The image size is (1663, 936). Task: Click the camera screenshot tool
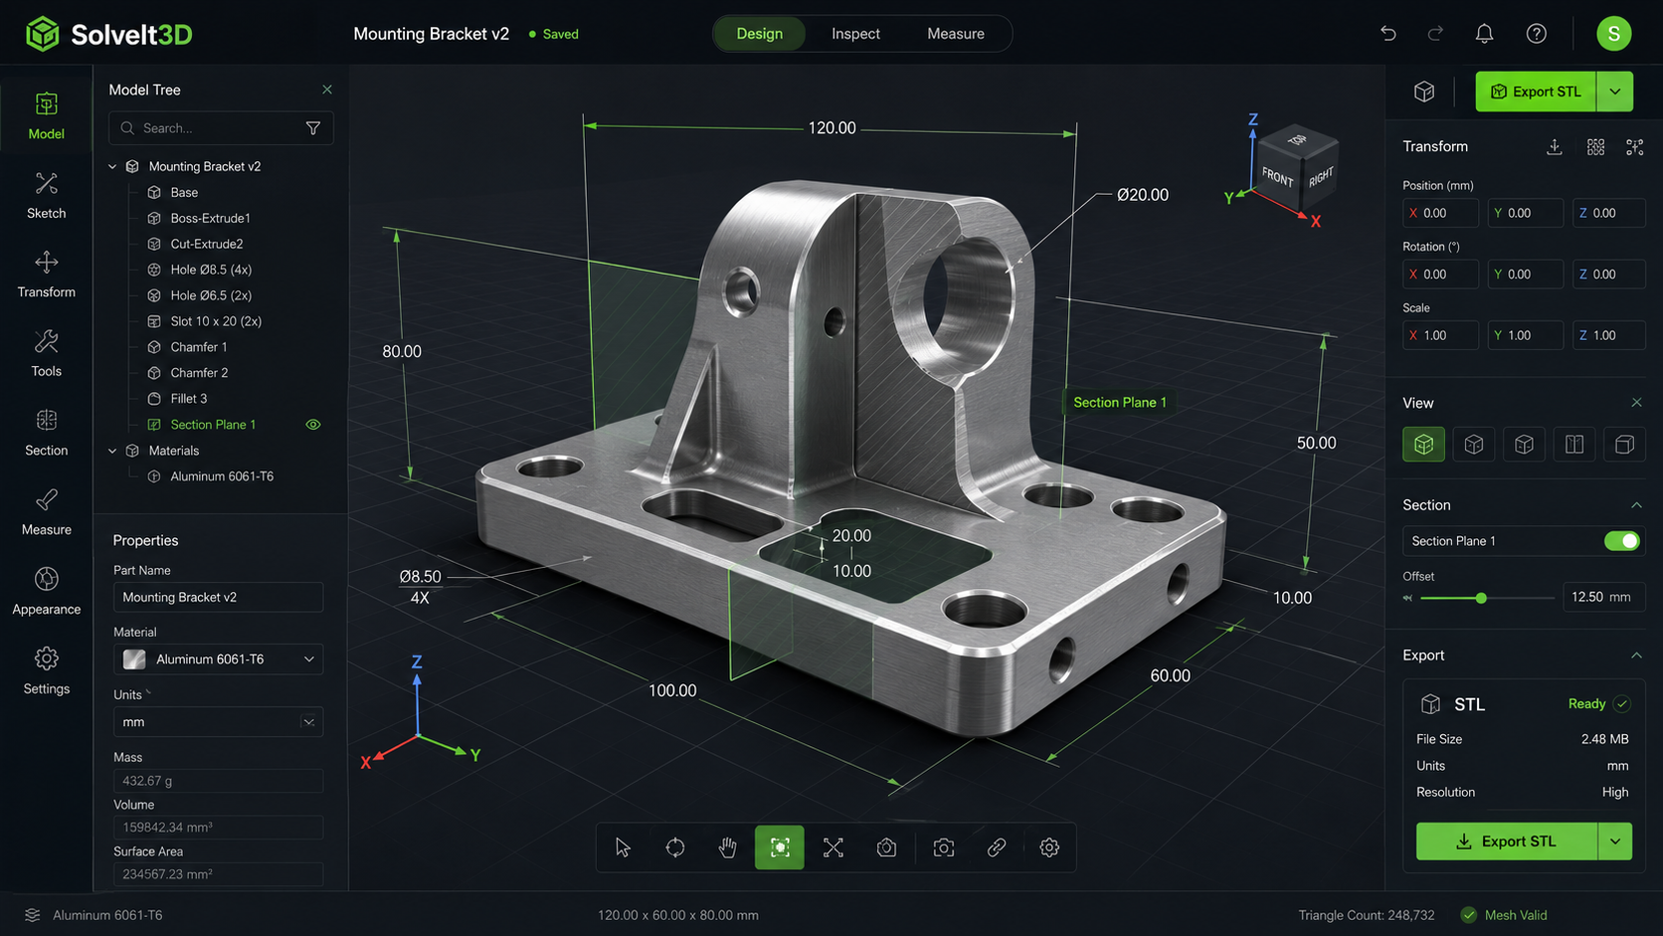[944, 847]
